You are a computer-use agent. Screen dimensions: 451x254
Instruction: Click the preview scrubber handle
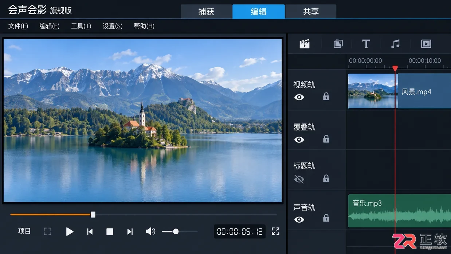coord(93,215)
